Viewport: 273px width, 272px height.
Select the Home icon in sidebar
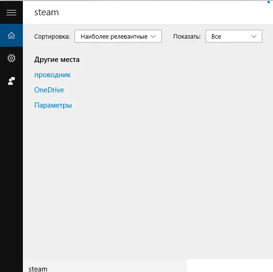(x=11, y=35)
